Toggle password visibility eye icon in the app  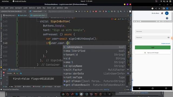pyautogui.click(x=168, y=37)
